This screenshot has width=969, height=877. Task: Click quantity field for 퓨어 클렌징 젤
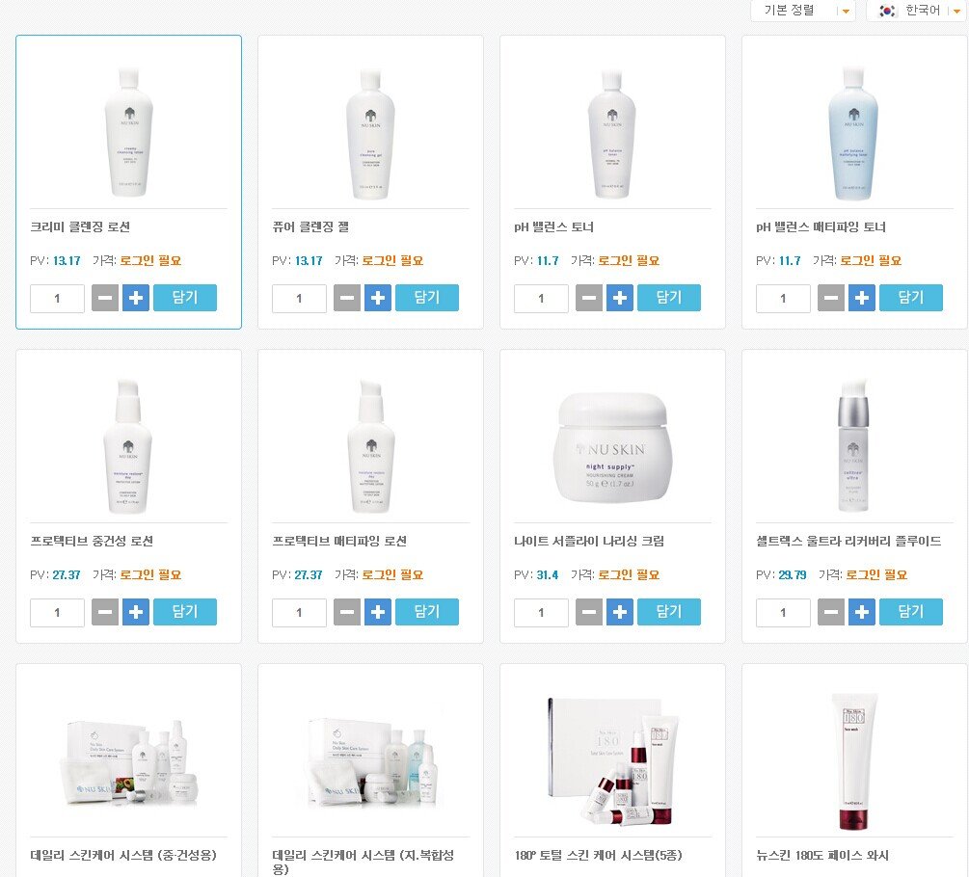[x=299, y=299]
